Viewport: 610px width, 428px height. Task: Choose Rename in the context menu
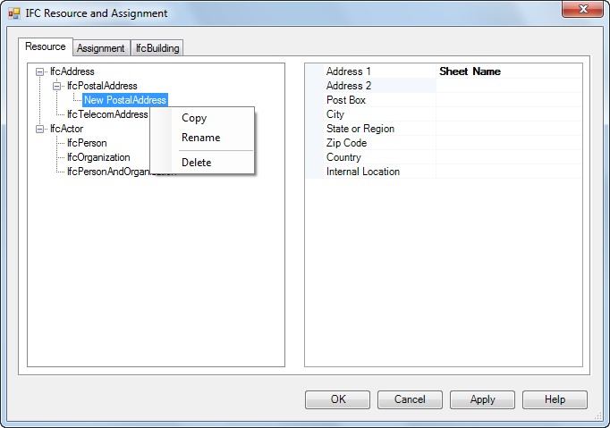pos(200,138)
